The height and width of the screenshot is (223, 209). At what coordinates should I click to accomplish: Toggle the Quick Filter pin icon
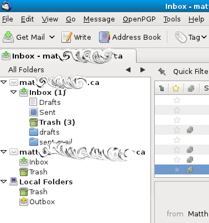[x=162, y=71]
